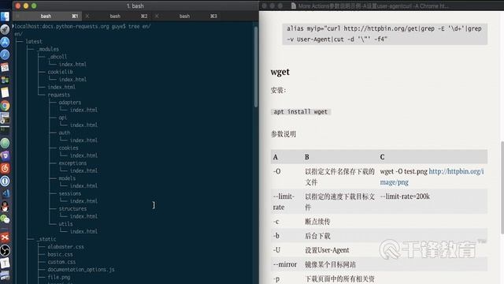The image size is (504, 284).
Task: Open Google Chrome from the dock
Action: click(x=5, y=106)
